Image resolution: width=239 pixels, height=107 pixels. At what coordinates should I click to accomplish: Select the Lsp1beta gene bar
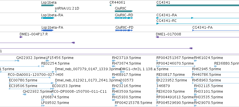pos(47,5)
